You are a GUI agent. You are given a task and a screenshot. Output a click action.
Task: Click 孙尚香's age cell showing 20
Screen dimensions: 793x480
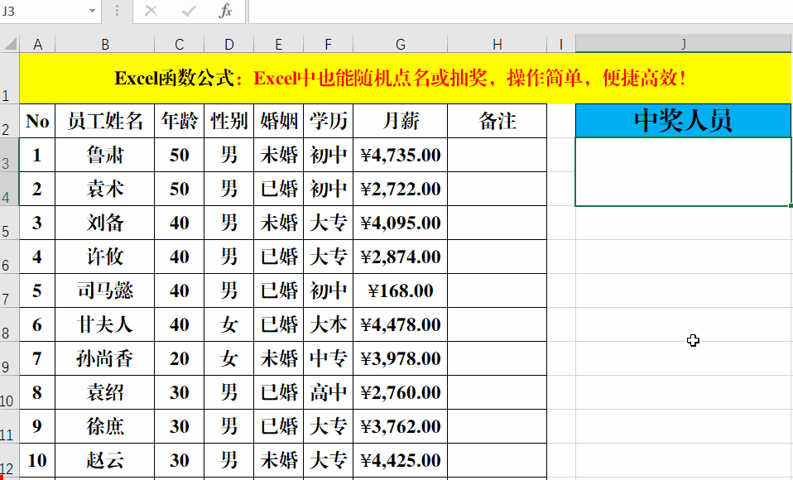(179, 358)
